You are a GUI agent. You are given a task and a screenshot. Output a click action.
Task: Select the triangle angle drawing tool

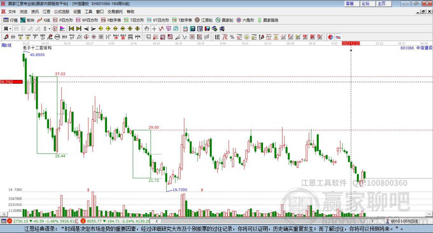pyautogui.click(x=79, y=37)
